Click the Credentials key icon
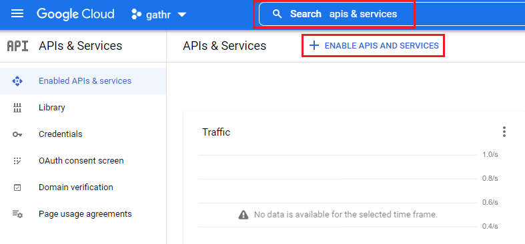525x244 pixels. [x=17, y=134]
